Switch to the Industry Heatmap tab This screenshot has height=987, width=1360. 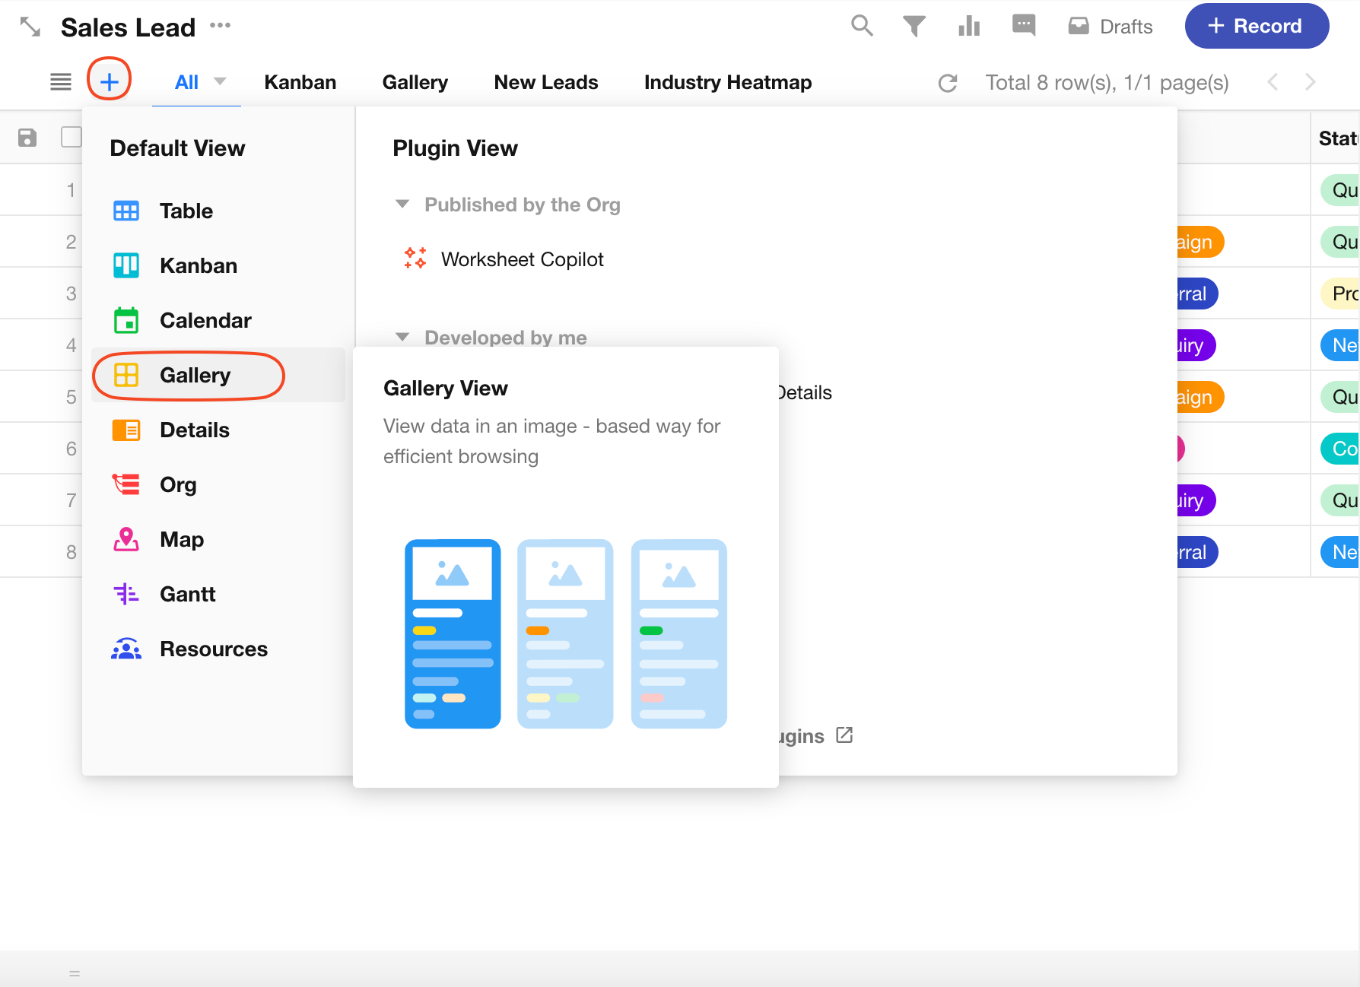(727, 82)
